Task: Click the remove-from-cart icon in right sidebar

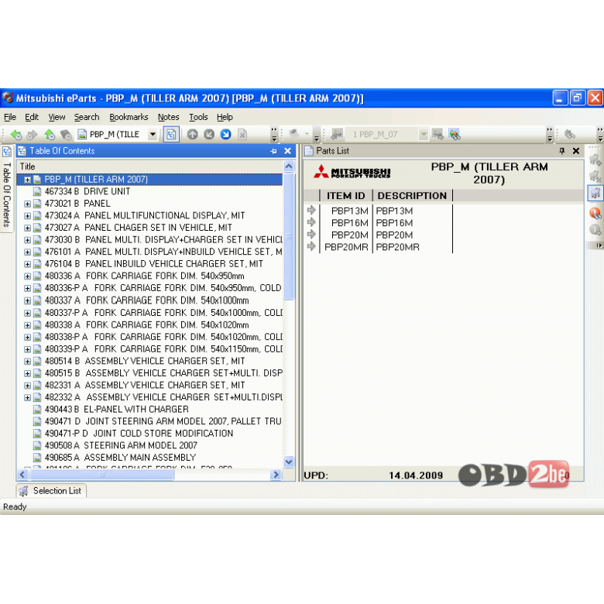Action: (x=595, y=176)
